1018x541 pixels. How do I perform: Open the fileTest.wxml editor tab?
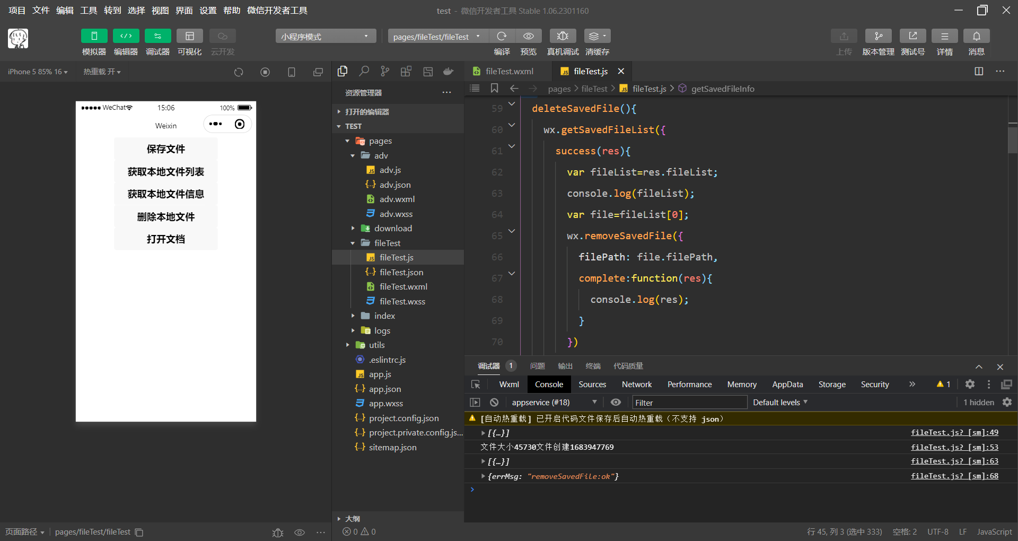[509, 71]
